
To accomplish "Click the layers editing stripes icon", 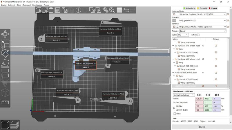I will coord(119,10).
